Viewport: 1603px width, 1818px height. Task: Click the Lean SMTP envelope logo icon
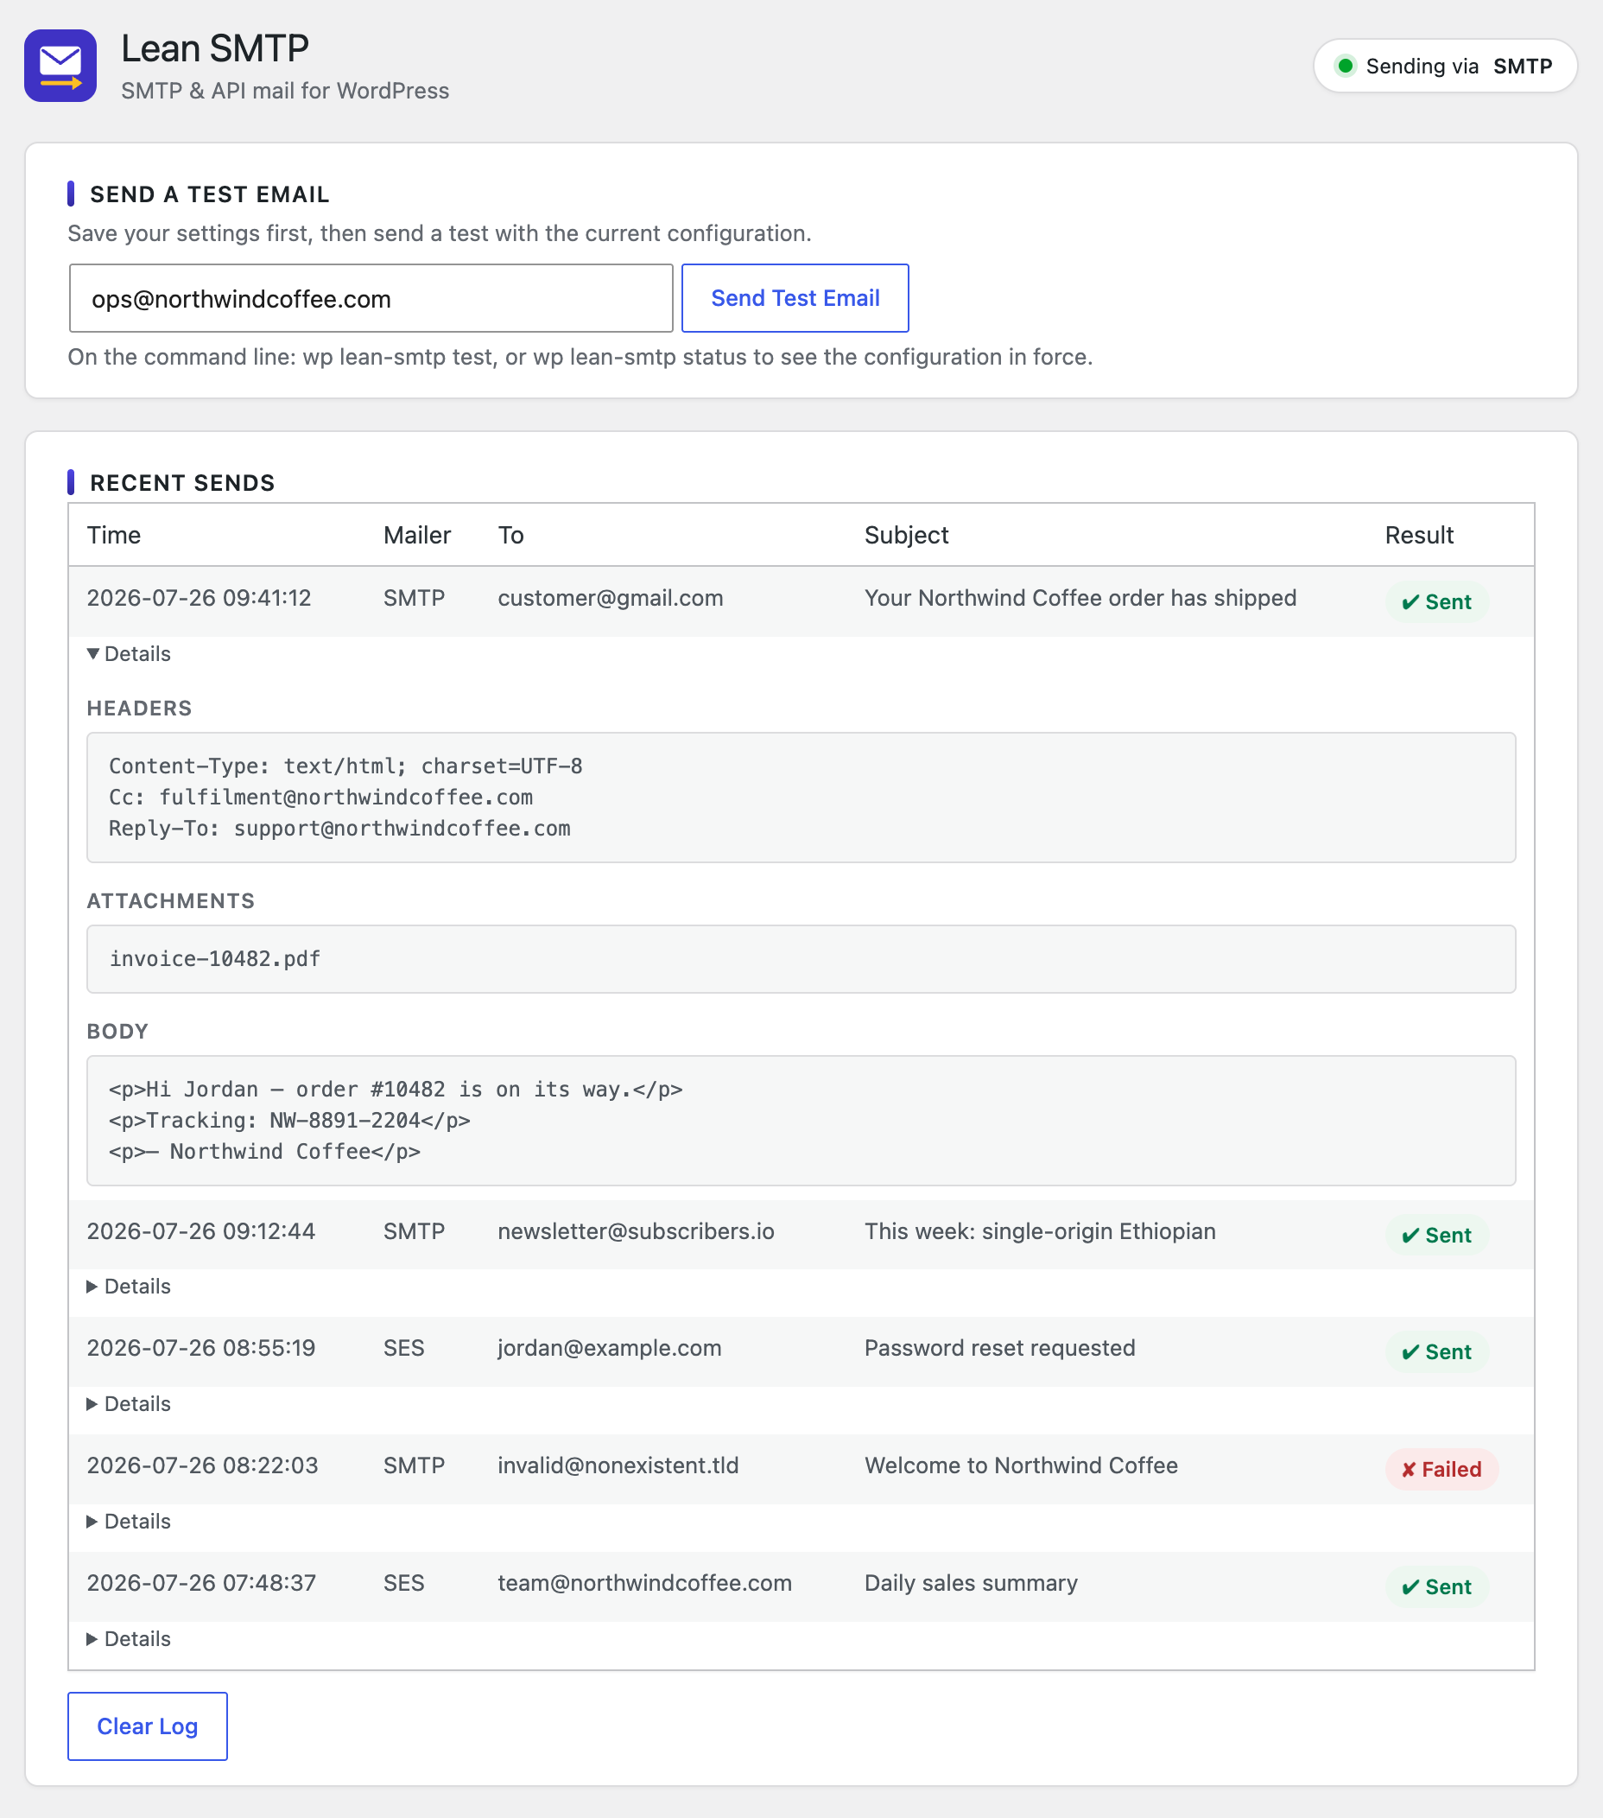[60, 66]
